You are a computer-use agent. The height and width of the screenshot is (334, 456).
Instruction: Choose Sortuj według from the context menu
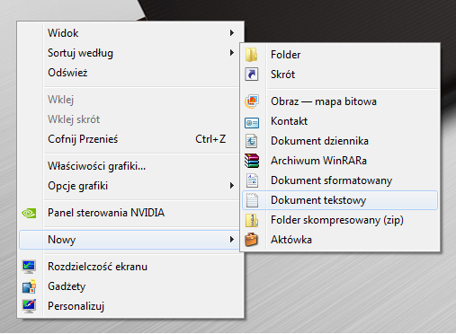click(x=130, y=53)
